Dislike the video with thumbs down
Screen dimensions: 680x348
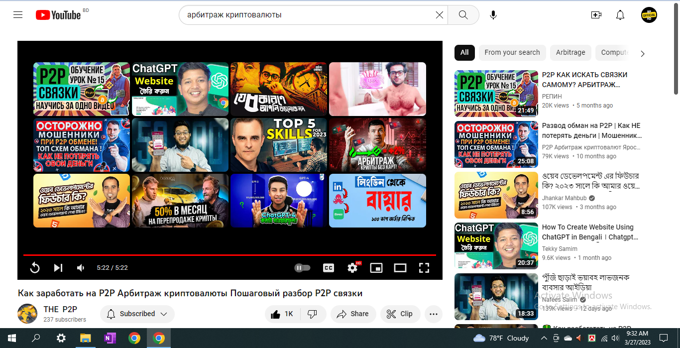click(313, 314)
